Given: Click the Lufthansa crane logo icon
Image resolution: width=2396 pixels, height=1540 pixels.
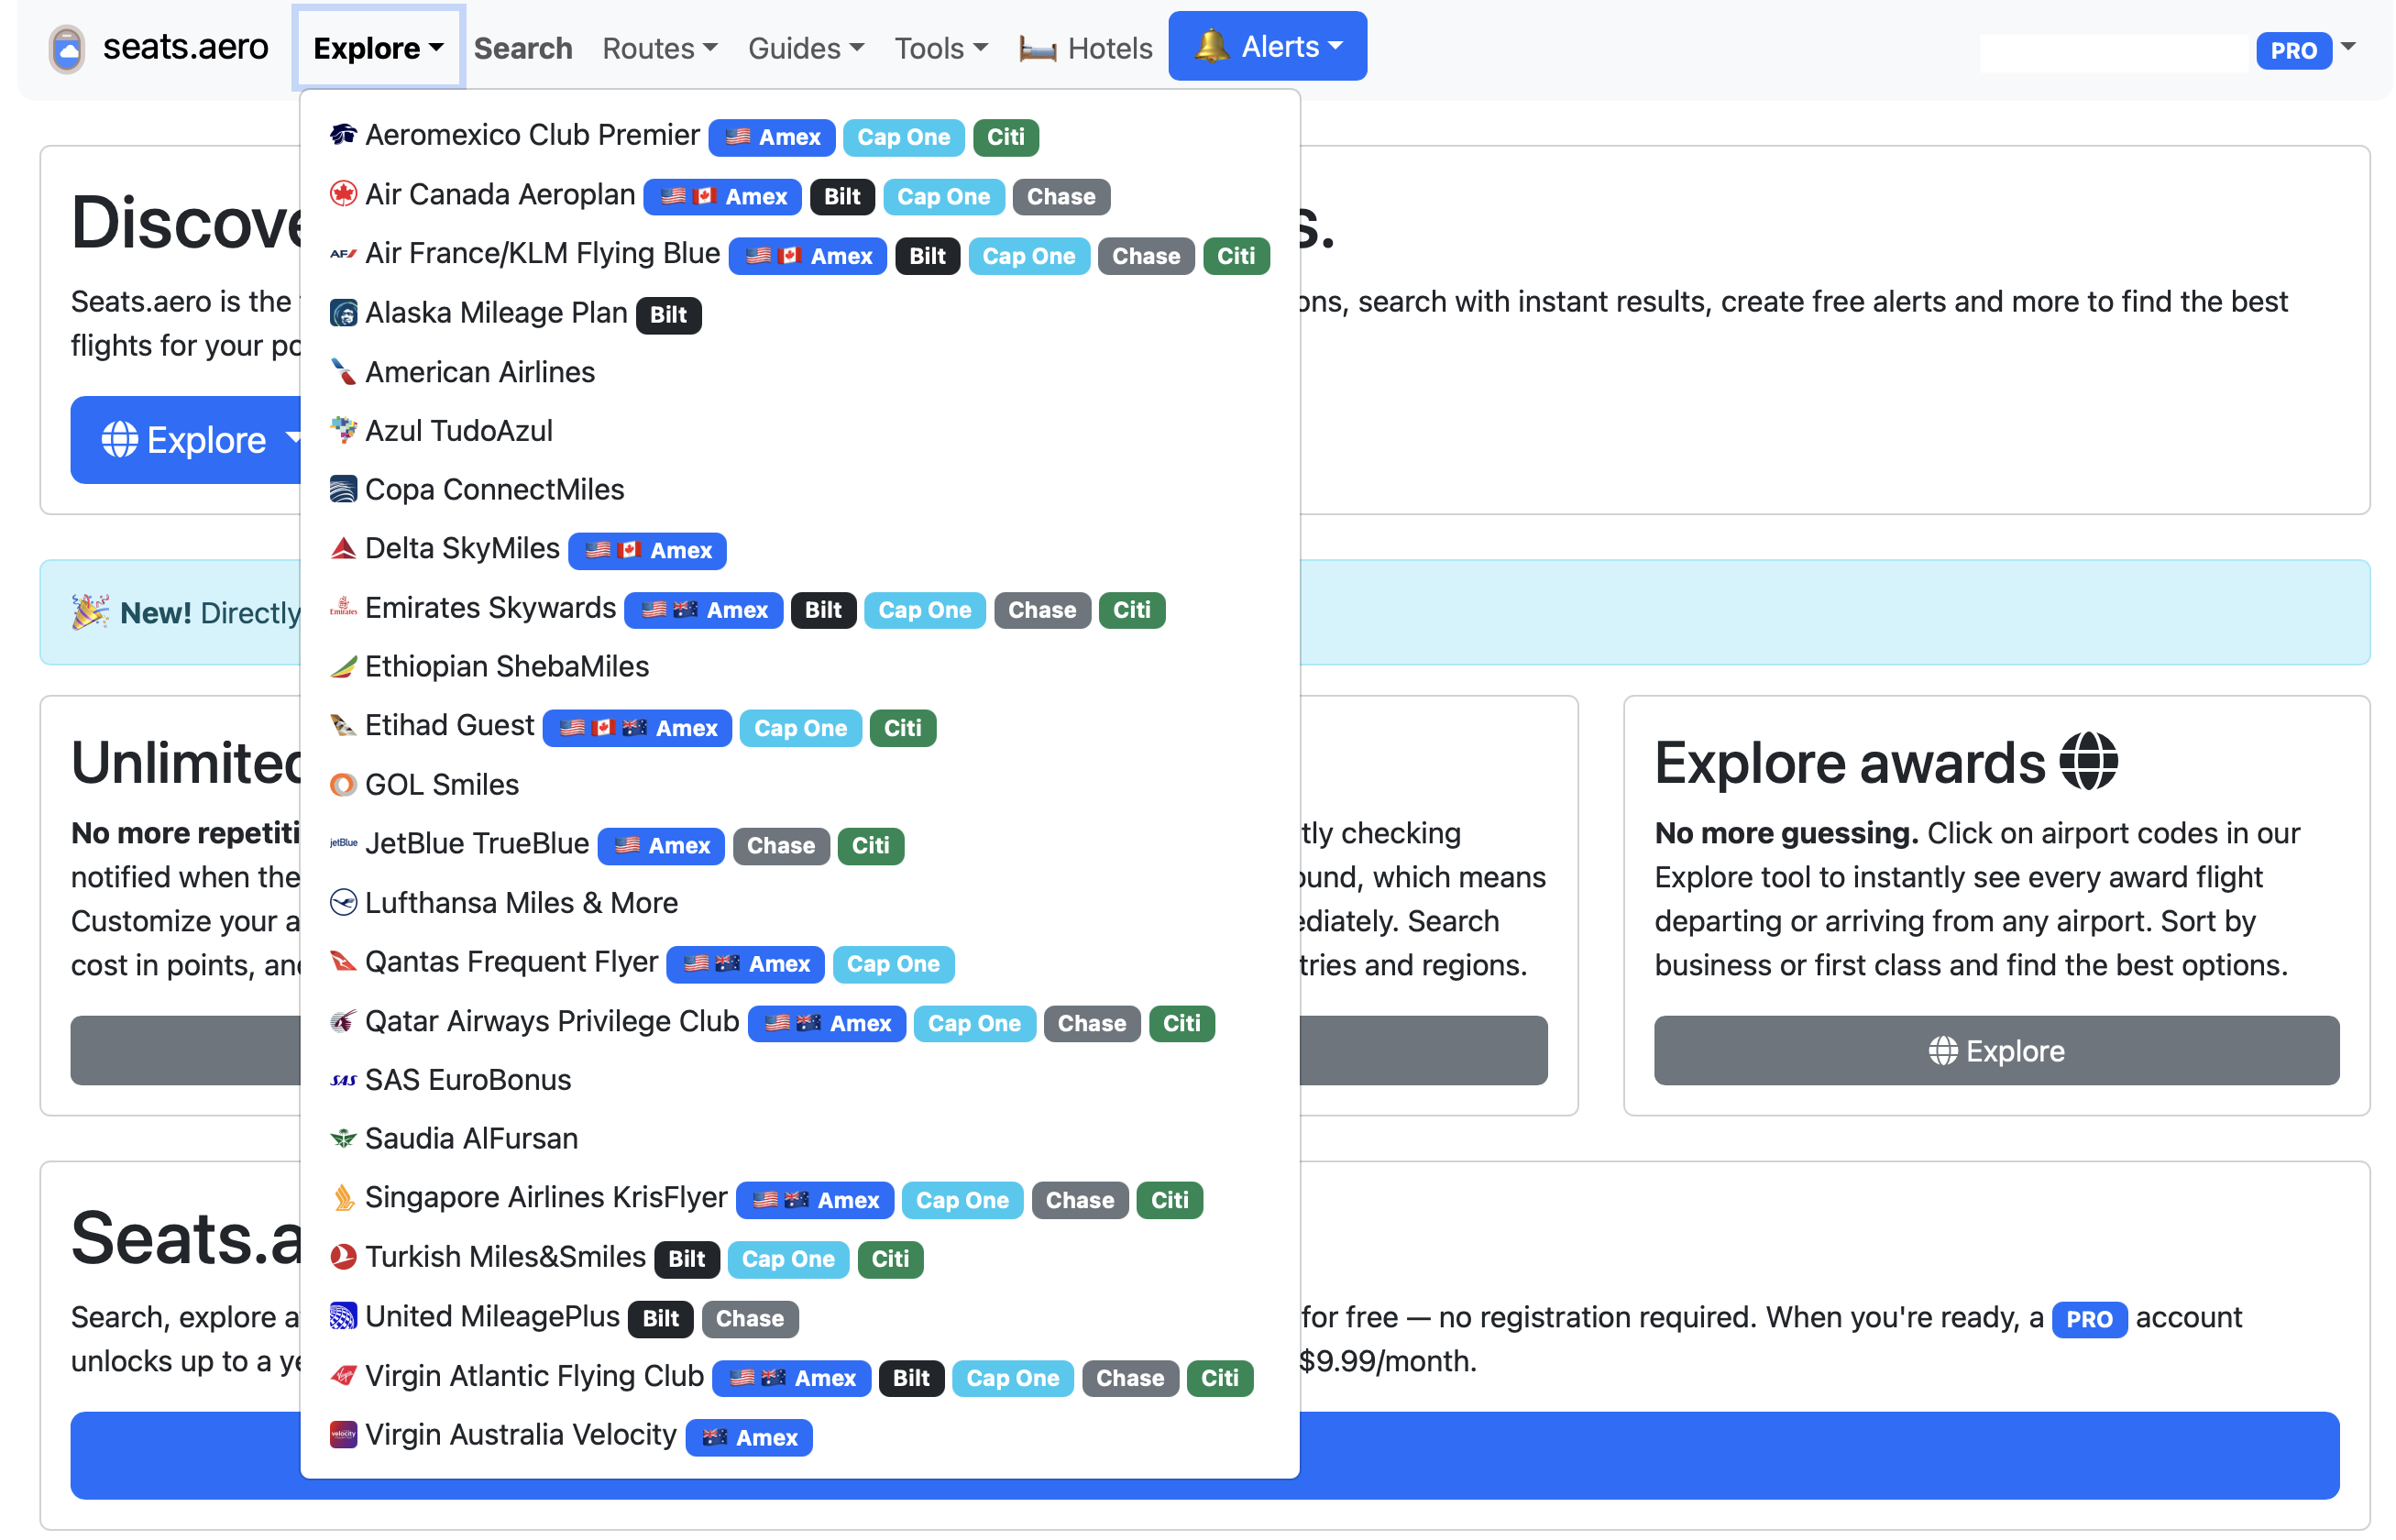Looking at the screenshot, I should [343, 902].
